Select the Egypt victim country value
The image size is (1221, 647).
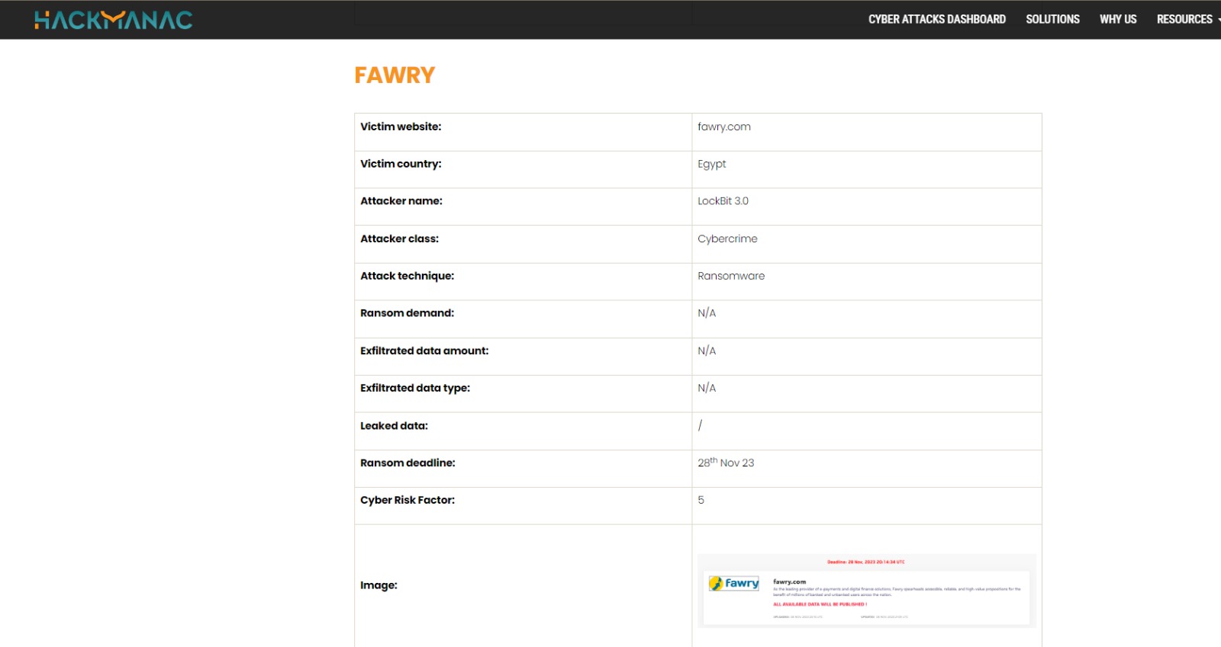(x=711, y=165)
